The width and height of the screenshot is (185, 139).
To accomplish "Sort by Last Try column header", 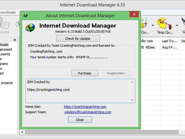I will (x=170, y=41).
